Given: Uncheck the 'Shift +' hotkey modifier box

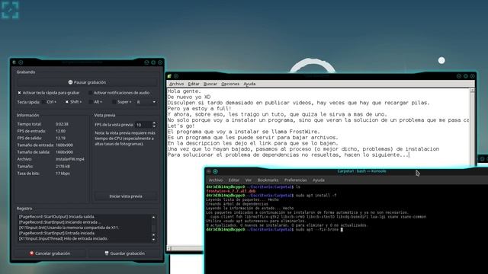Looking at the screenshot, I should click(x=66, y=102).
